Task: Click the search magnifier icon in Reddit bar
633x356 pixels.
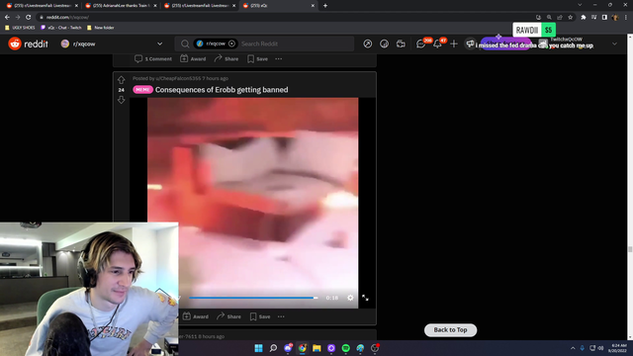Action: (x=185, y=44)
